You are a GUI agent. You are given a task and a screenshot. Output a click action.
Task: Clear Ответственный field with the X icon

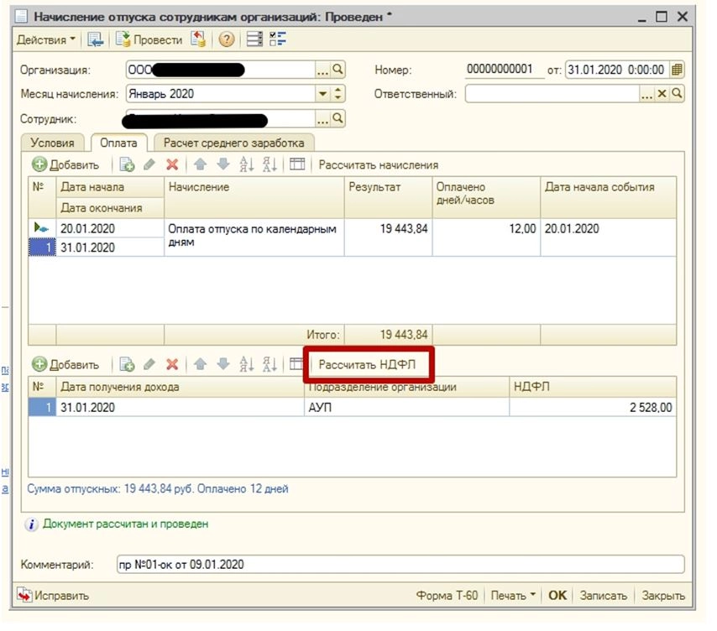(662, 94)
